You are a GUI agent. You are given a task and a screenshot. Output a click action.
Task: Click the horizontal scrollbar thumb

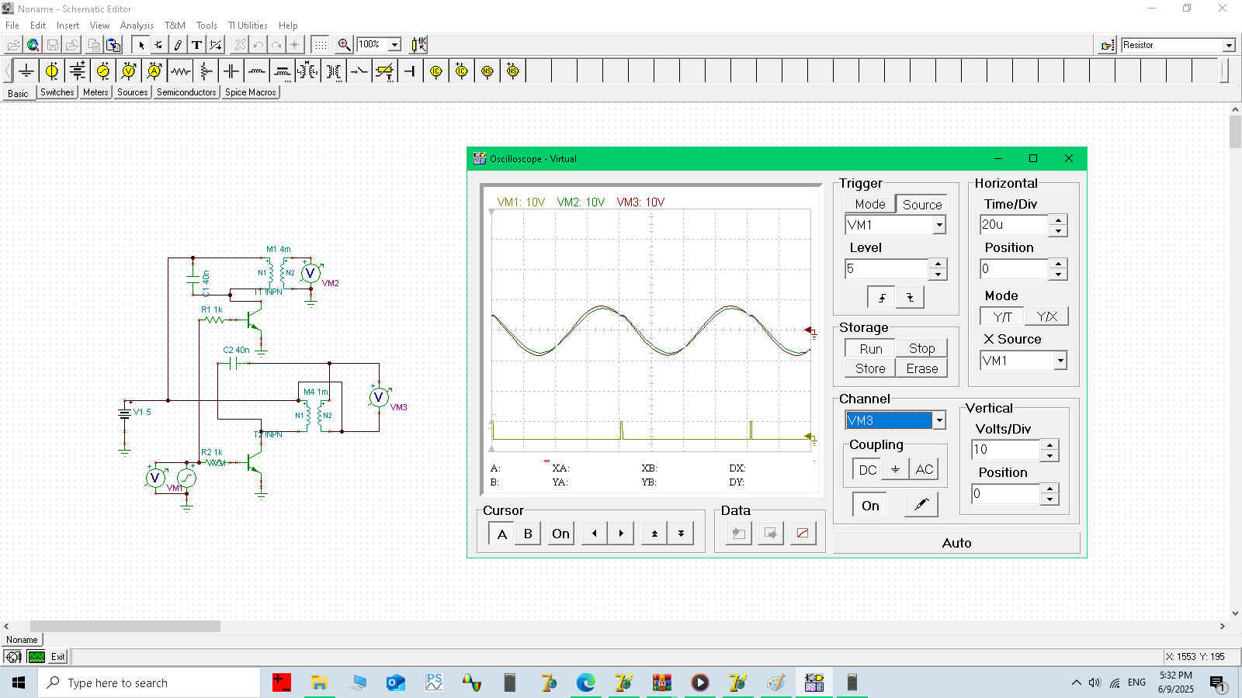coord(125,626)
